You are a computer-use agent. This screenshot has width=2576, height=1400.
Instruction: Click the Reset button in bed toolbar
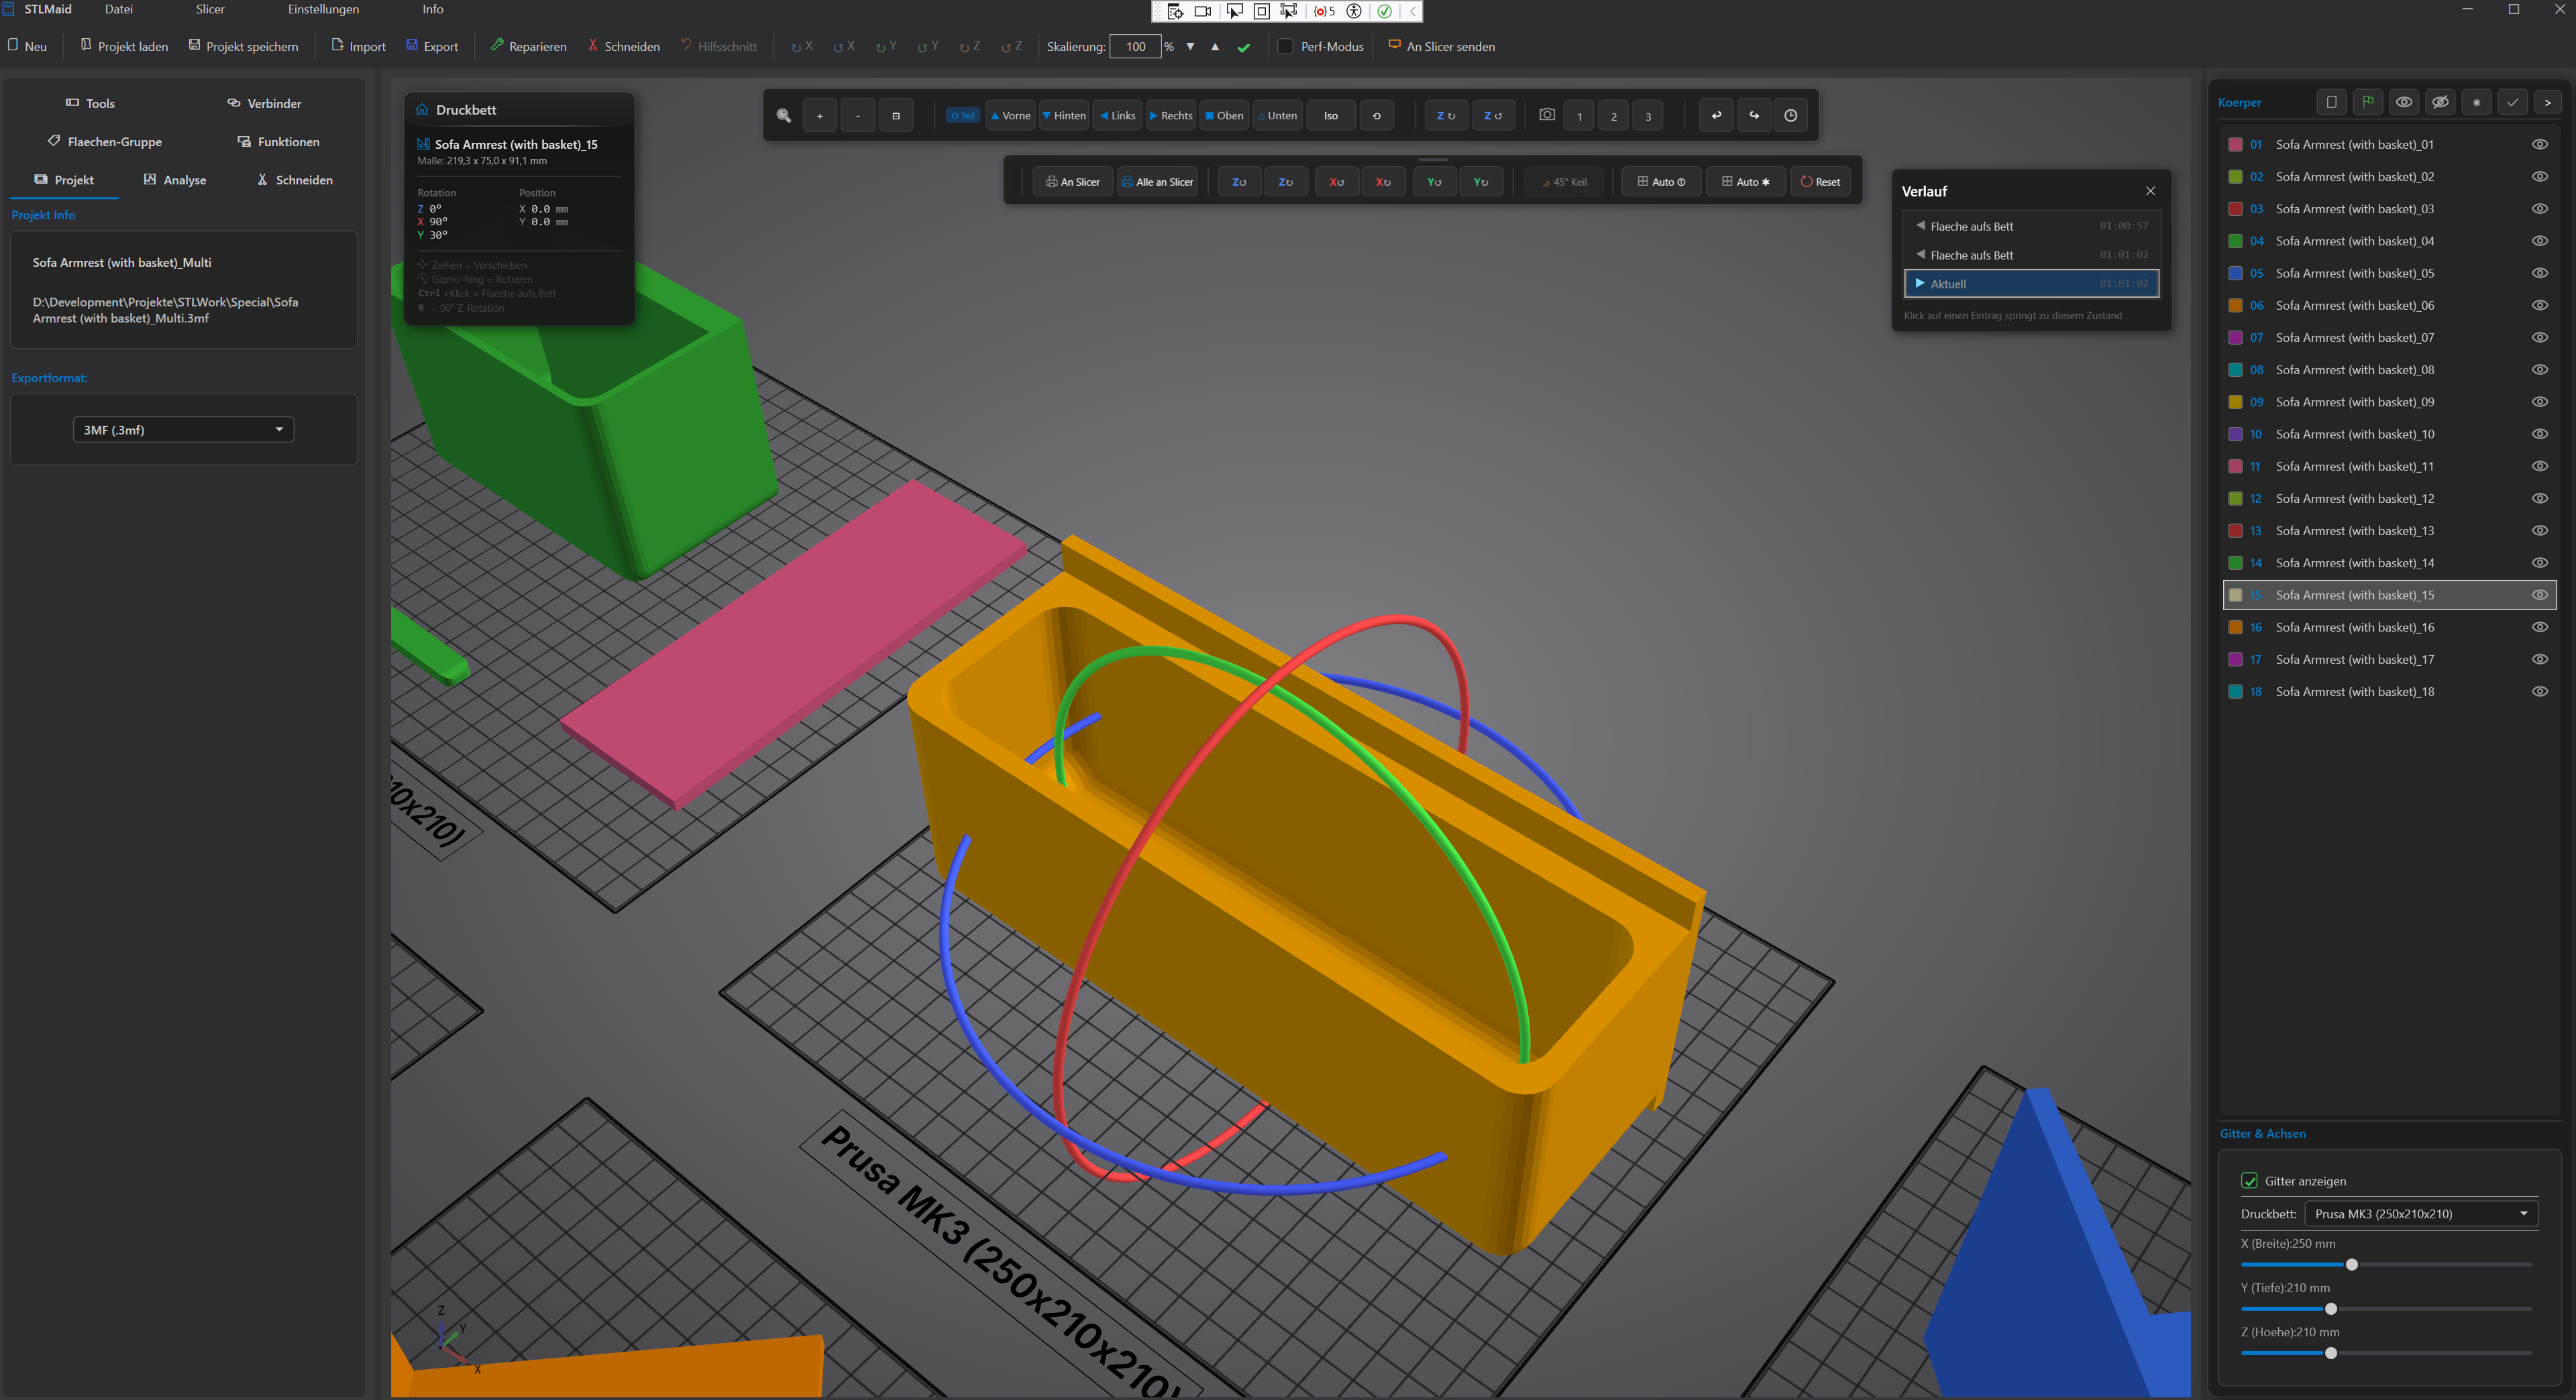[x=1820, y=182]
